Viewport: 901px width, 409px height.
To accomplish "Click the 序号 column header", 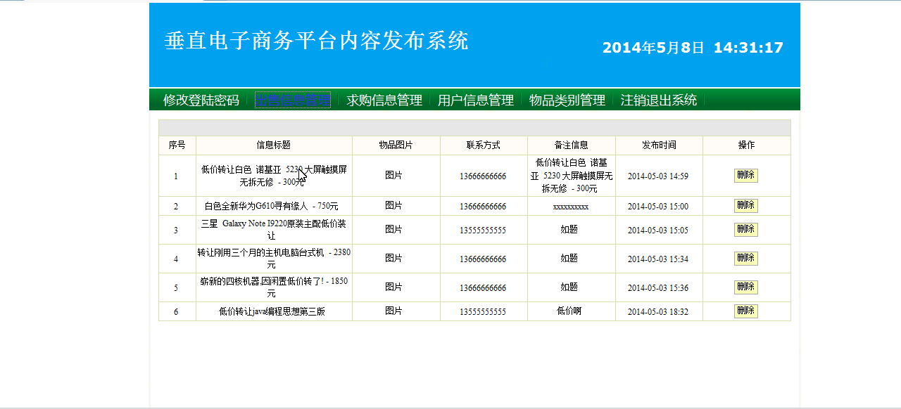I will coord(177,145).
